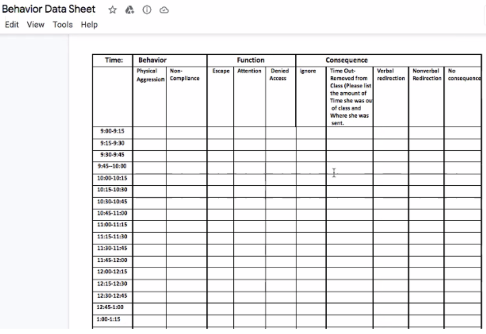This screenshot has width=486, height=334.
Task: Click the 10:30-10:45 time row label
Action: click(x=112, y=201)
